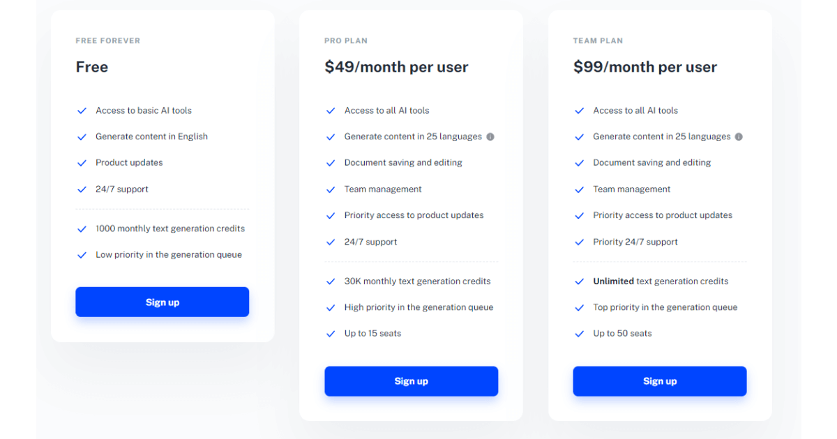The image size is (837, 439).
Task: Click checkmark beside Access to basic AI tools
Action: pyautogui.click(x=82, y=111)
